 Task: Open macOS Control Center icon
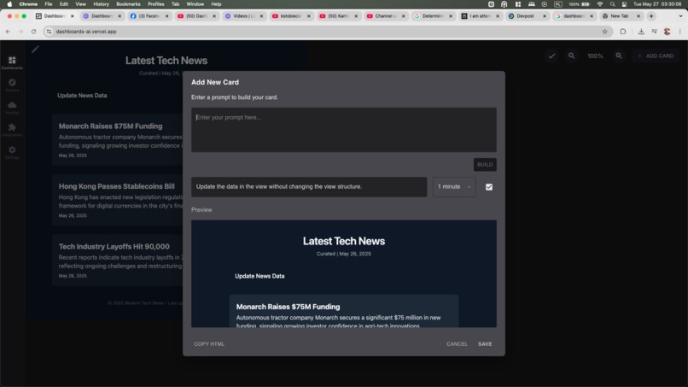(624, 4)
